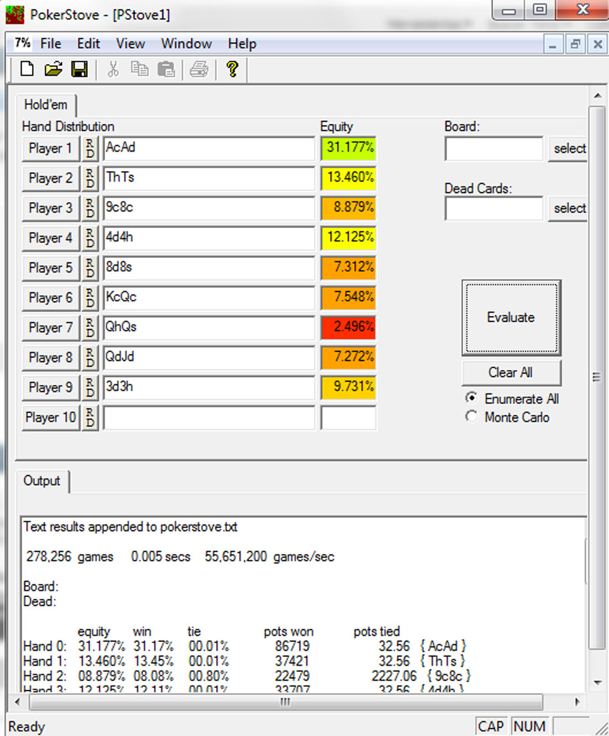
Task: Open the File menu
Action: click(51, 44)
